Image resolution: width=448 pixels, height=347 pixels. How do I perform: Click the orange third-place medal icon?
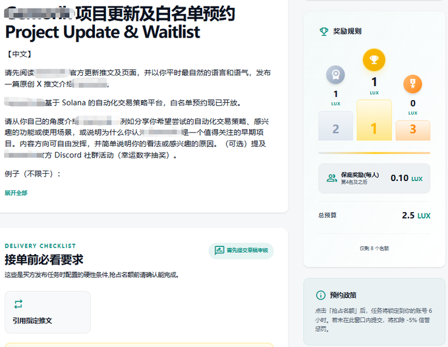coord(412,84)
